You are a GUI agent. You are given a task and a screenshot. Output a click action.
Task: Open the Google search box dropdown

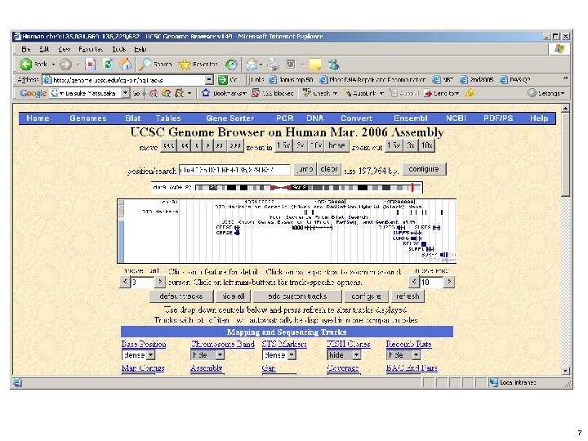click(x=126, y=93)
